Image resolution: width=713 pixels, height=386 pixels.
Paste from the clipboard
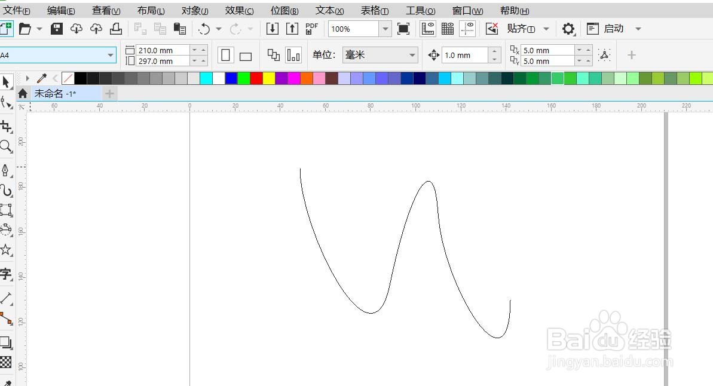180,29
